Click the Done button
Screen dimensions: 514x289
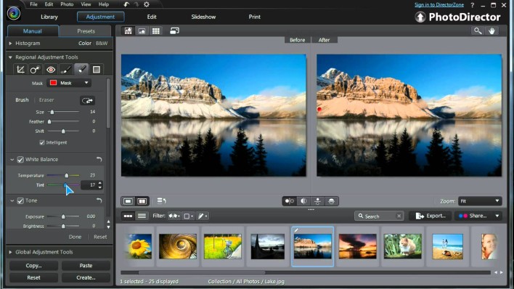(75, 237)
